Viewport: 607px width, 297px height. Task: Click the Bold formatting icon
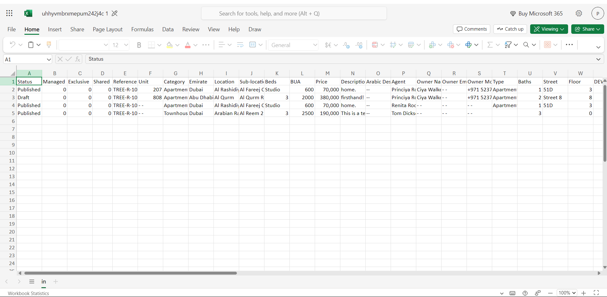(x=139, y=45)
